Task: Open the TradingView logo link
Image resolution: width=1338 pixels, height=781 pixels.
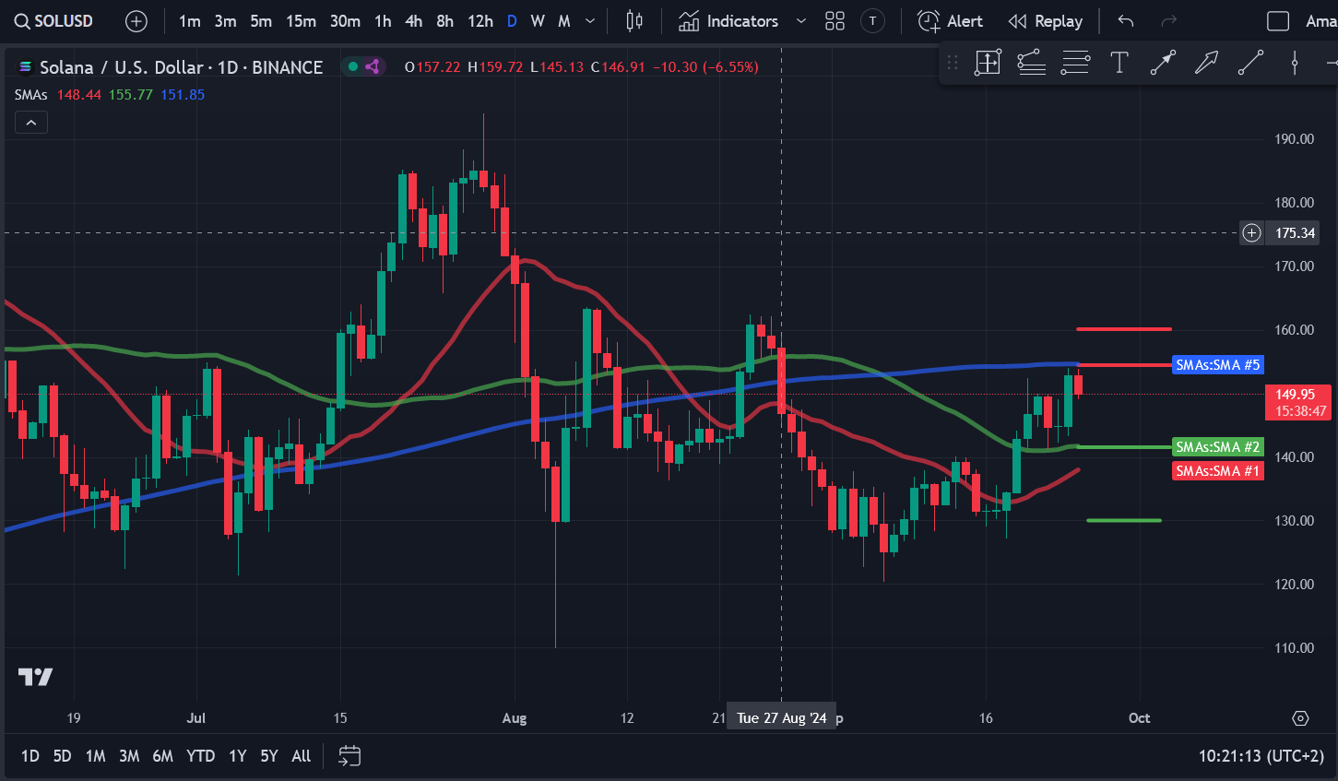Action: pos(35,677)
